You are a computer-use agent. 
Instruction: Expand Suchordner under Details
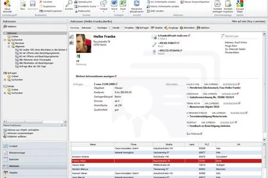coord(5,93)
